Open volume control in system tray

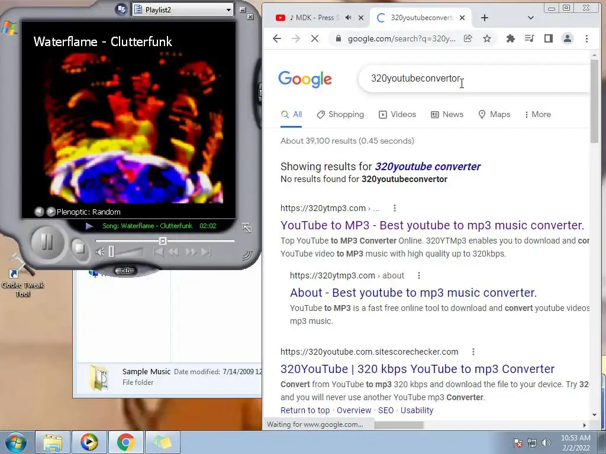click(546, 443)
